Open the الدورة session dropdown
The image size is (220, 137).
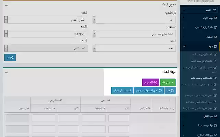46,48
